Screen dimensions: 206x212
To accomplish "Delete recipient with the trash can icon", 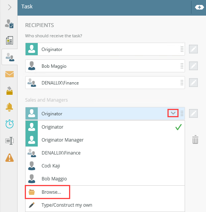I will pos(195,140).
